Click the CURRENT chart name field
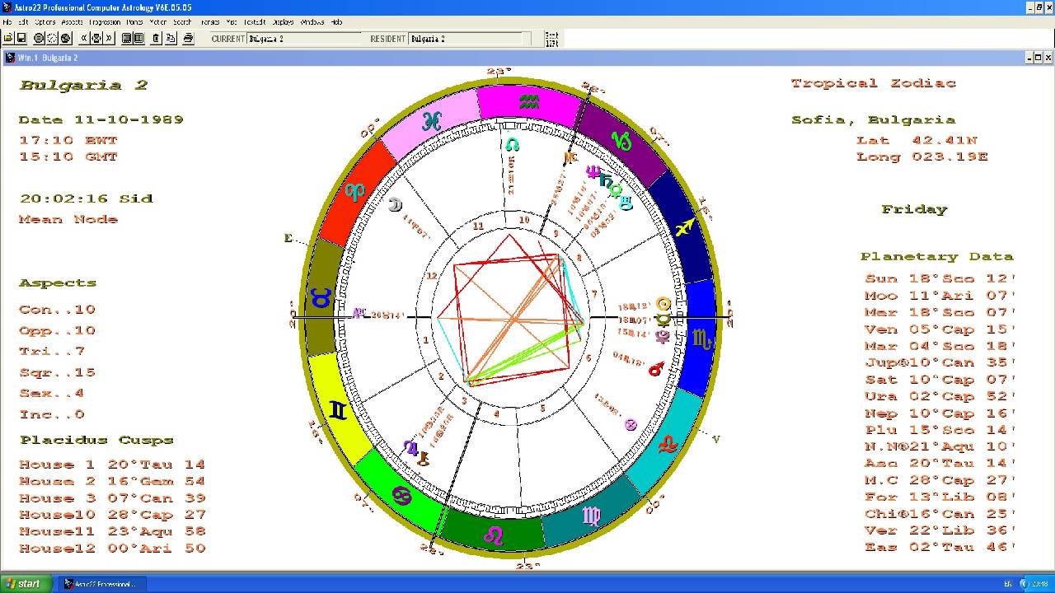Image resolution: width=1055 pixels, height=593 pixels. coord(303,39)
